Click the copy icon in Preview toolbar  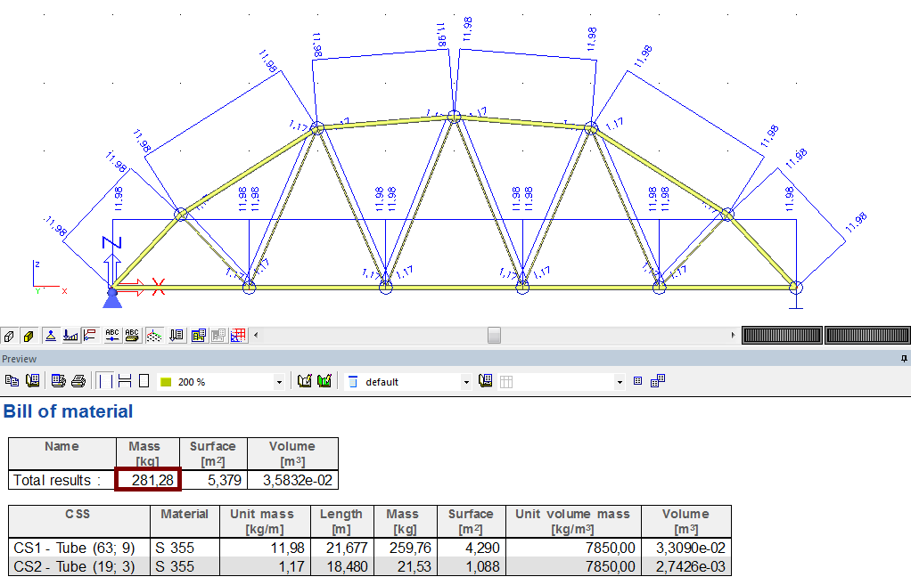tap(12, 381)
